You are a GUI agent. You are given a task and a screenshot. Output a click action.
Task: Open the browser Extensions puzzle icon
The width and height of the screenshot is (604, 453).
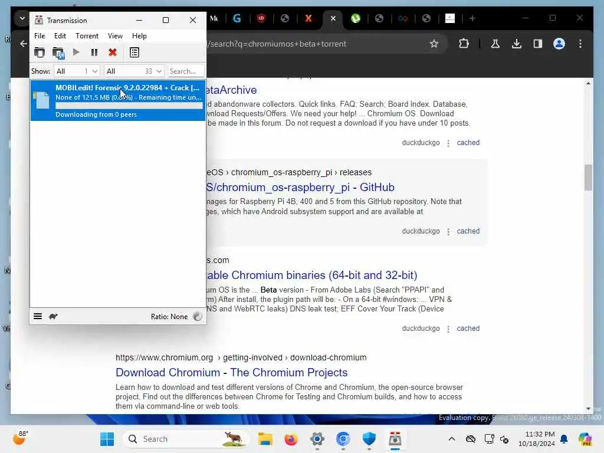pos(464,44)
